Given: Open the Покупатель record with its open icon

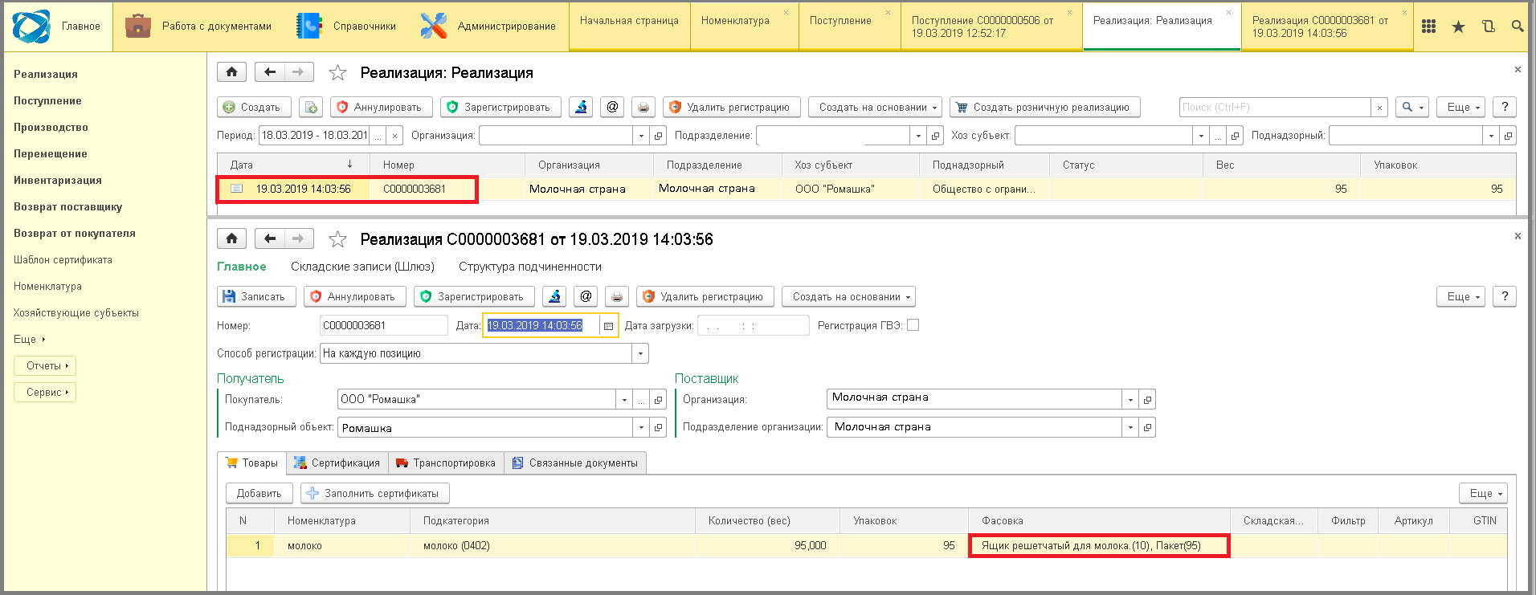Looking at the screenshot, I should [x=659, y=400].
